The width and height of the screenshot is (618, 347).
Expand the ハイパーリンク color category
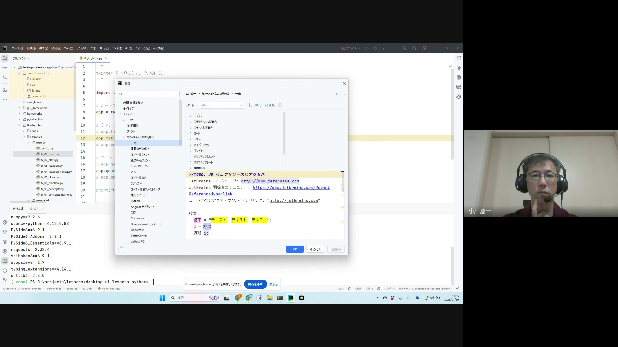coord(191,145)
